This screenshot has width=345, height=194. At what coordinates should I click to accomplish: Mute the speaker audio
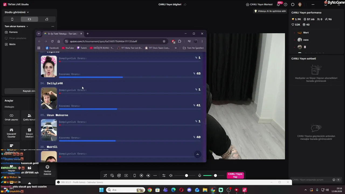pyautogui.click(x=171, y=176)
